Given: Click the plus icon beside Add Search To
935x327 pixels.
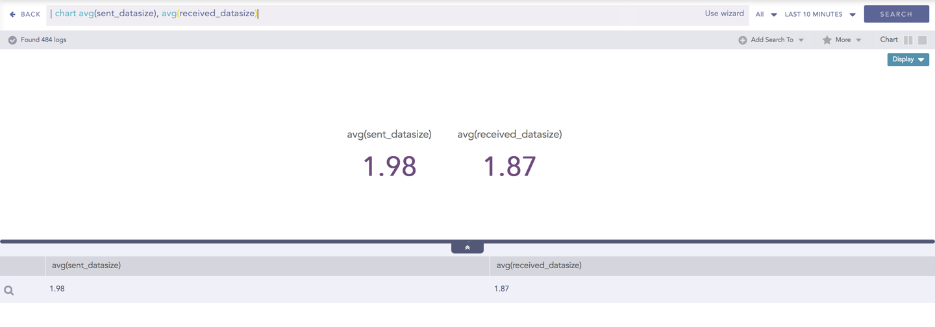Looking at the screenshot, I should point(742,40).
